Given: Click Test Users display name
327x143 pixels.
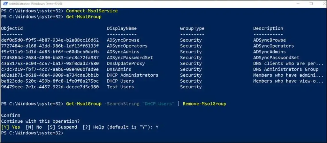Looking at the screenshot, I should 120,87.
